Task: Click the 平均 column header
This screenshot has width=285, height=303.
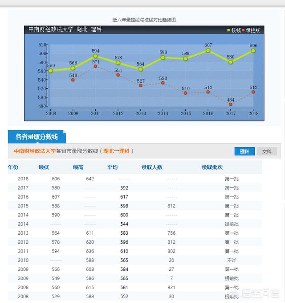Action: click(112, 167)
